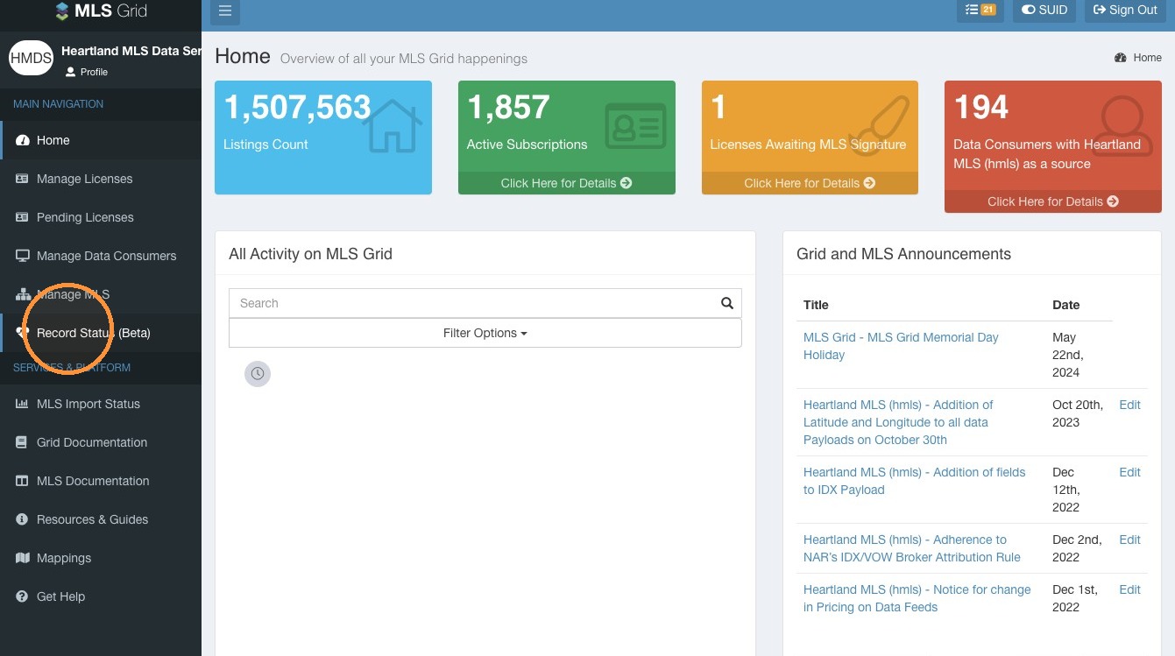Click the Title column header
This screenshot has width=1175, height=656.
coord(816,305)
